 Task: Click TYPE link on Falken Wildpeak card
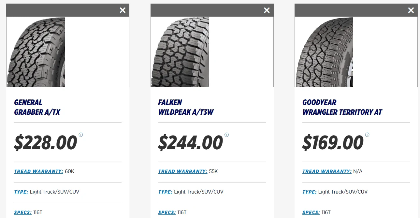coord(165,192)
